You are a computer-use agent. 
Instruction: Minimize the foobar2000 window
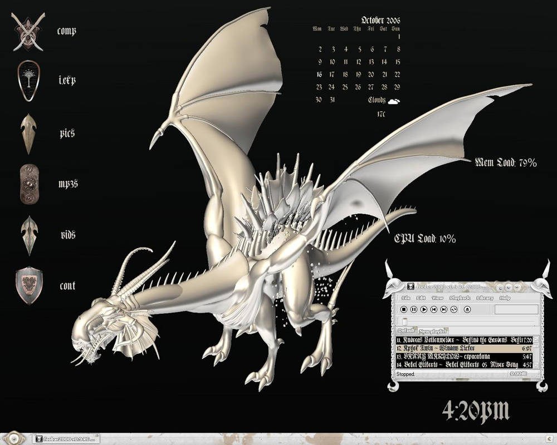501,287
